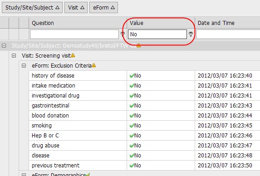Viewport: 260px width, 176px height.
Task: Click warning icon on Study/Site/Subject group row
Action: pyautogui.click(x=139, y=45)
